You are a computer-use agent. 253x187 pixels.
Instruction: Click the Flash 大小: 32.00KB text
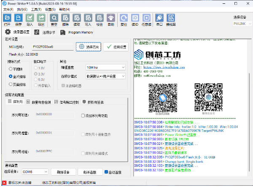tap(24, 54)
